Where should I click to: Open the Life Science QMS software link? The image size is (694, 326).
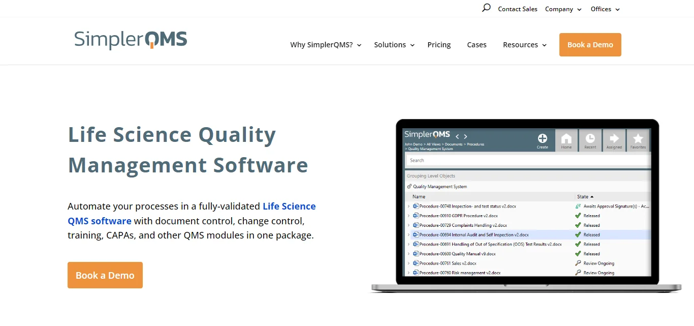[x=289, y=206]
